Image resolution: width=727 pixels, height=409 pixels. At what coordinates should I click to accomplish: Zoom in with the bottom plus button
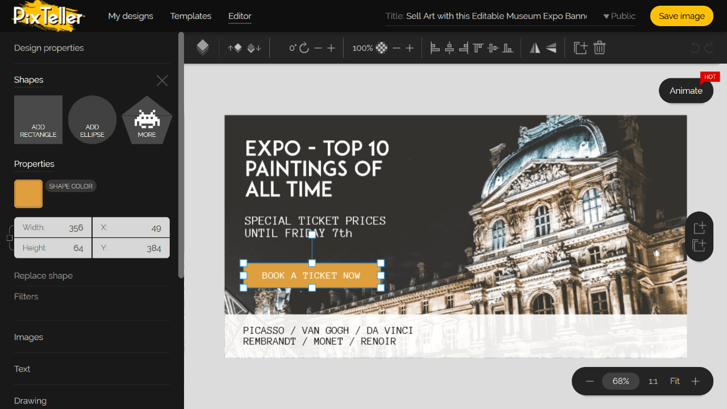(695, 381)
